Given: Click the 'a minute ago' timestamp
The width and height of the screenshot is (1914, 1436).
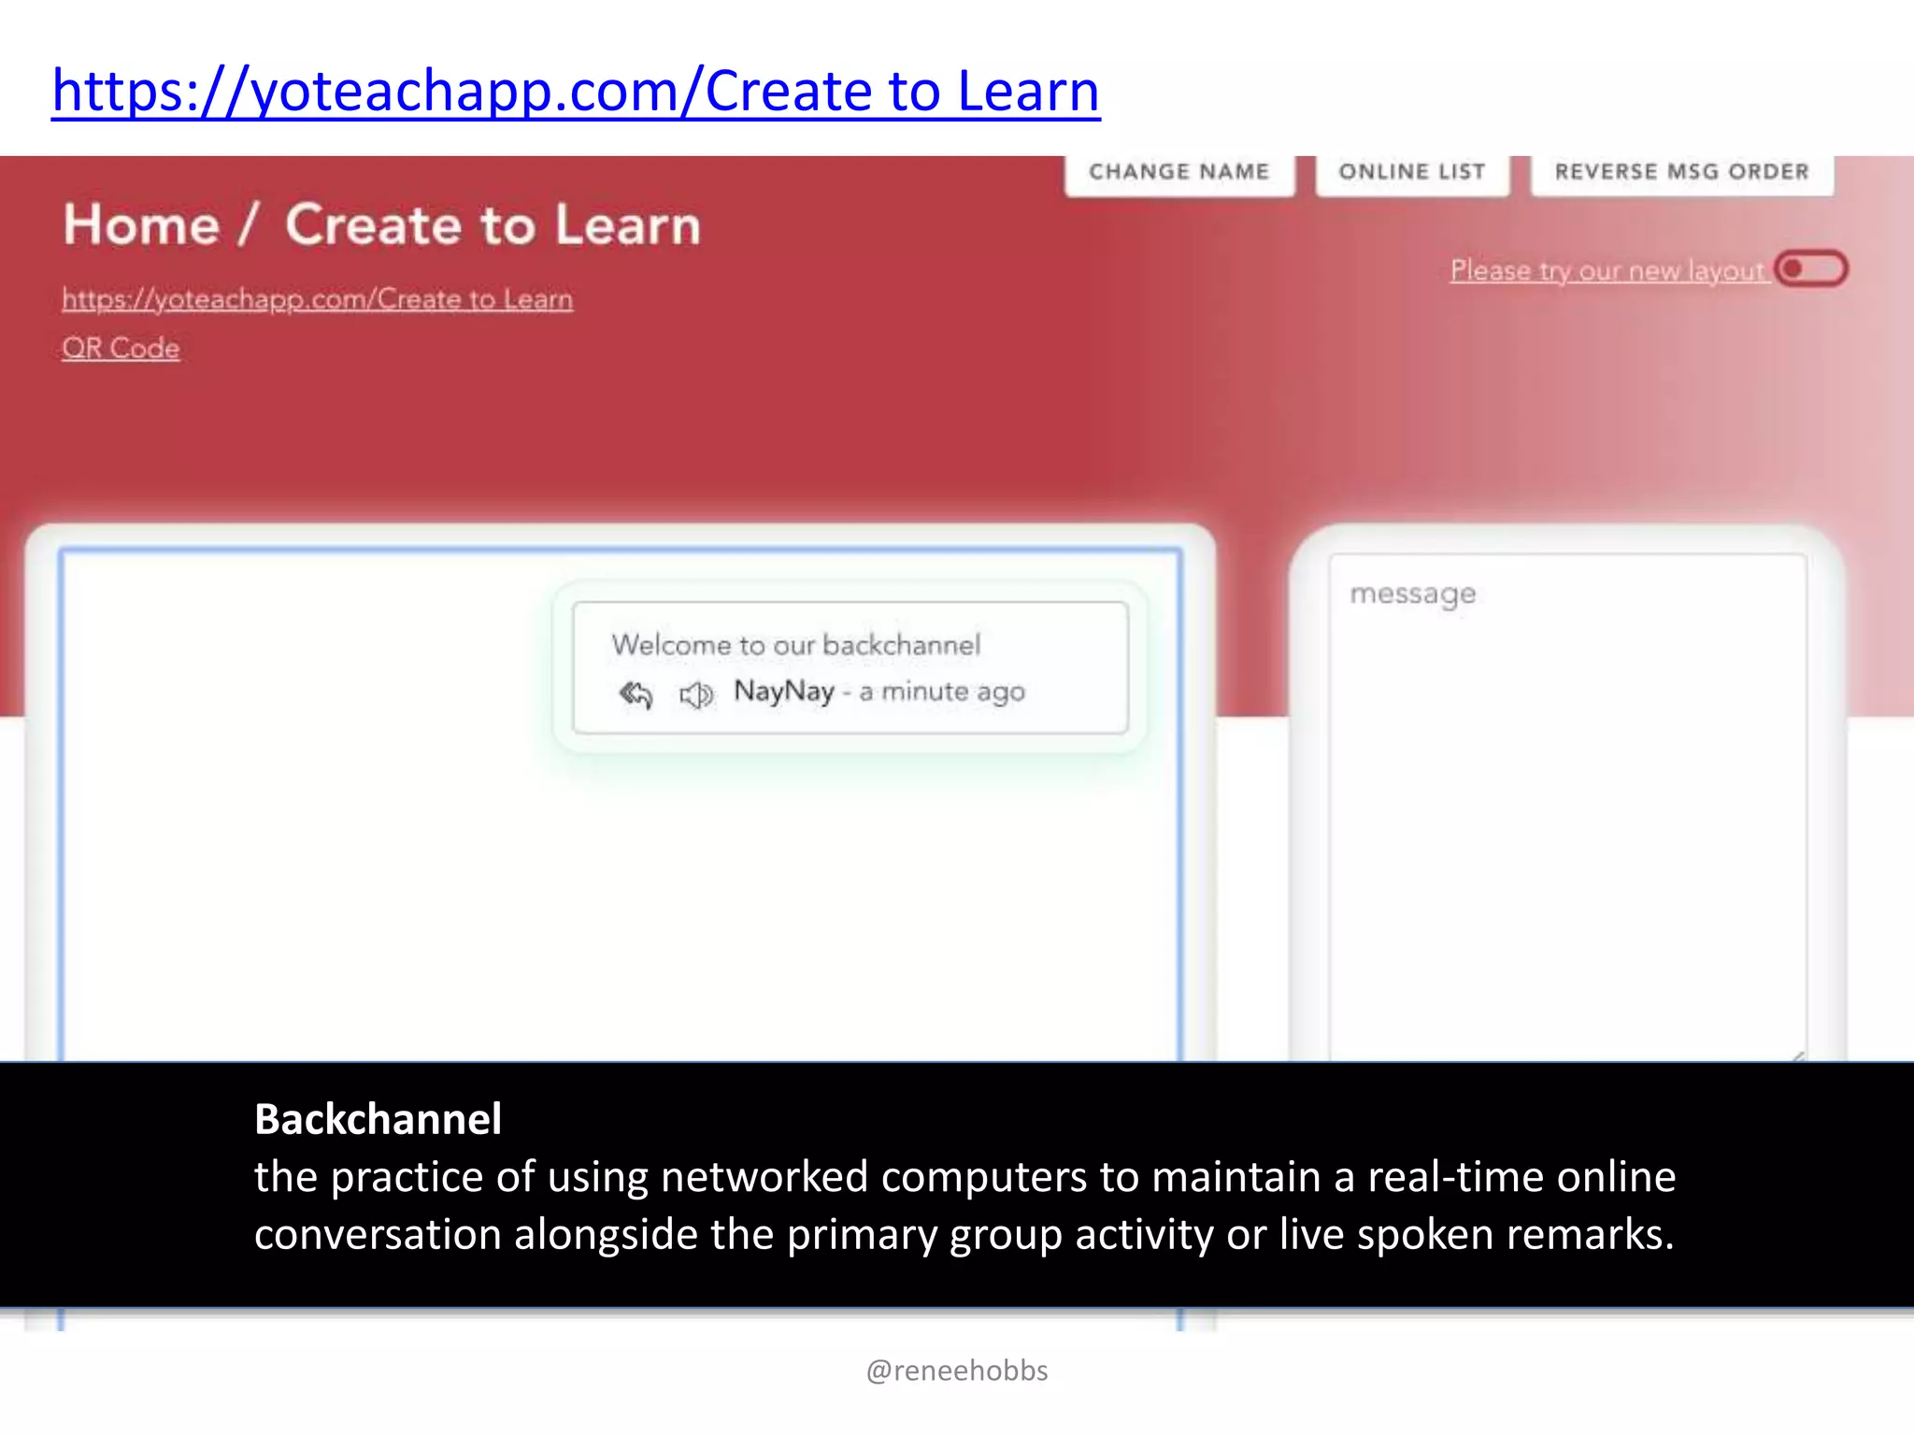Looking at the screenshot, I should point(942,692).
